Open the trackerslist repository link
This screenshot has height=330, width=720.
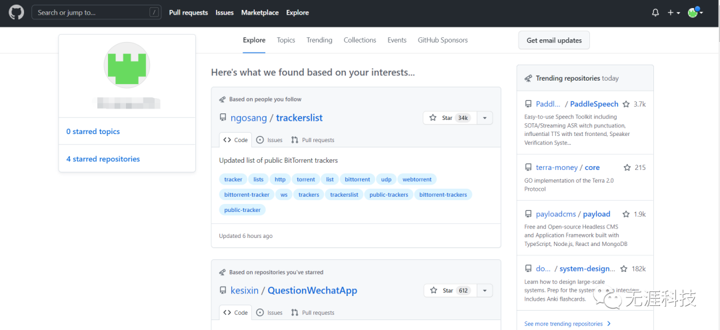(x=299, y=118)
